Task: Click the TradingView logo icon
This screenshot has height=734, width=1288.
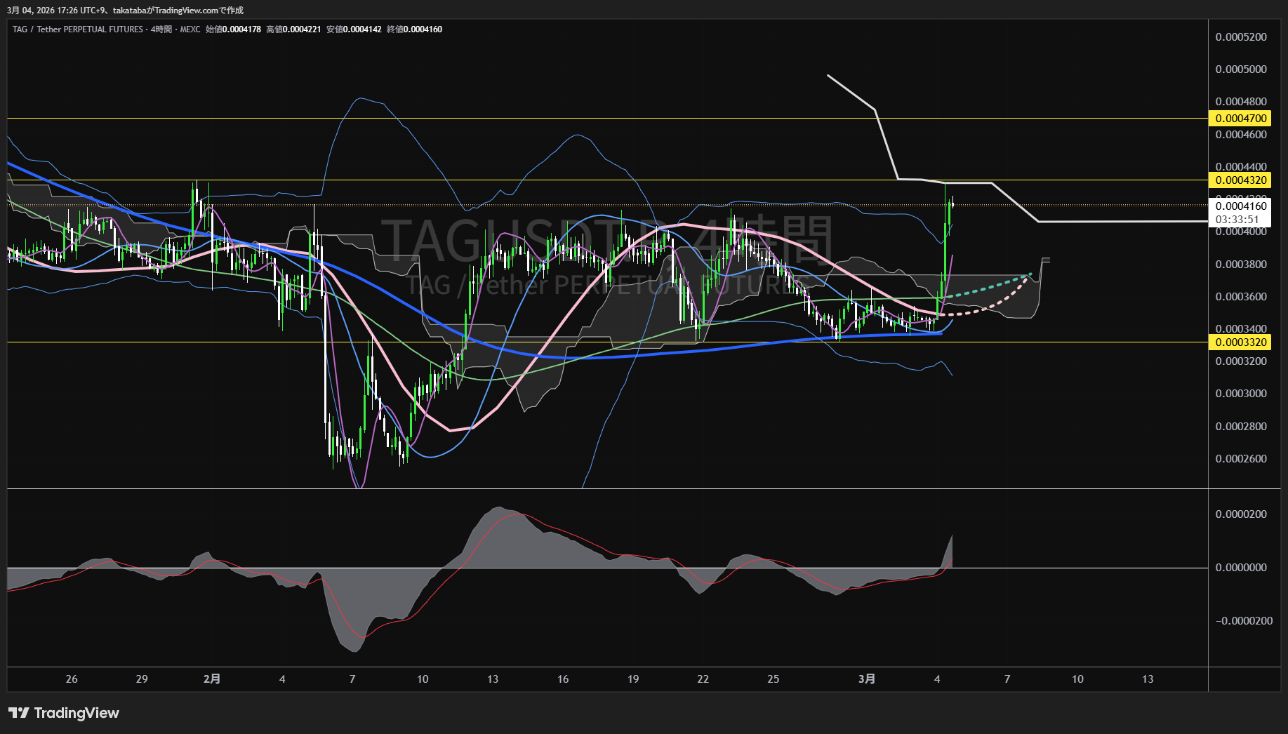Action: [18, 713]
